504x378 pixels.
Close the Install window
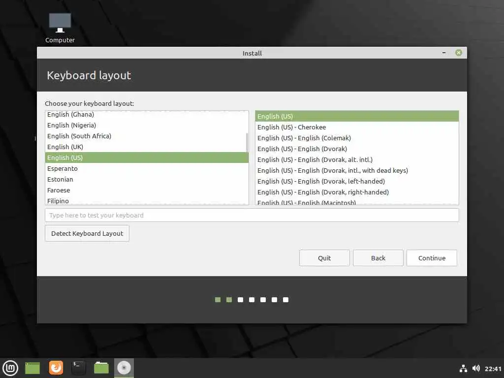(x=459, y=53)
